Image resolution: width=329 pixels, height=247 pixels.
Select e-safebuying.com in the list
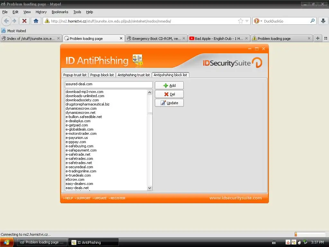79,146
